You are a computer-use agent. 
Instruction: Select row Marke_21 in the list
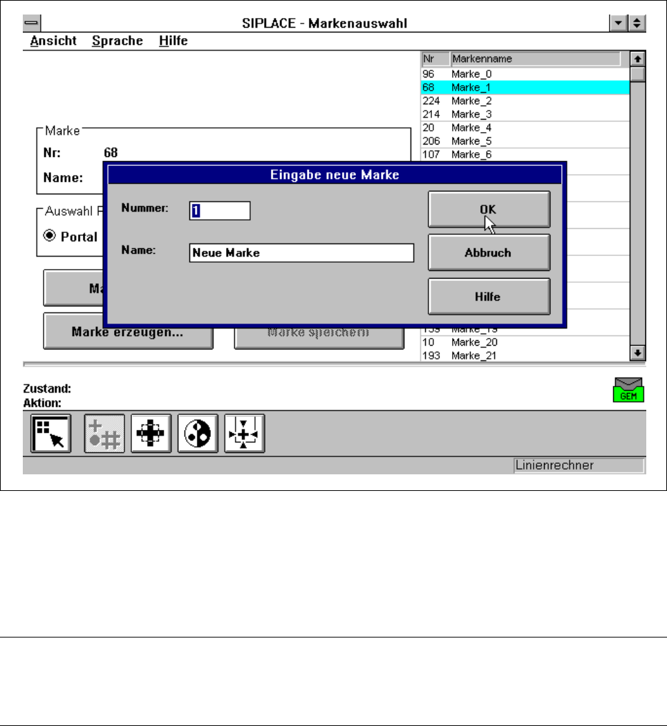[525, 355]
